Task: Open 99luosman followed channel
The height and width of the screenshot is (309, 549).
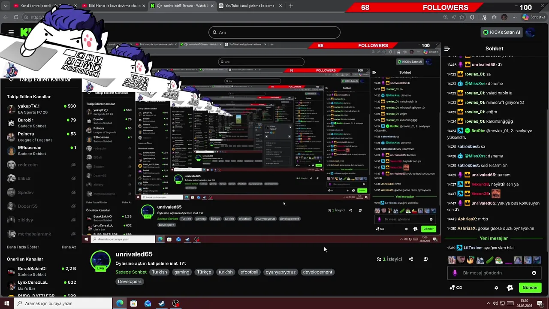Action: 42,150
